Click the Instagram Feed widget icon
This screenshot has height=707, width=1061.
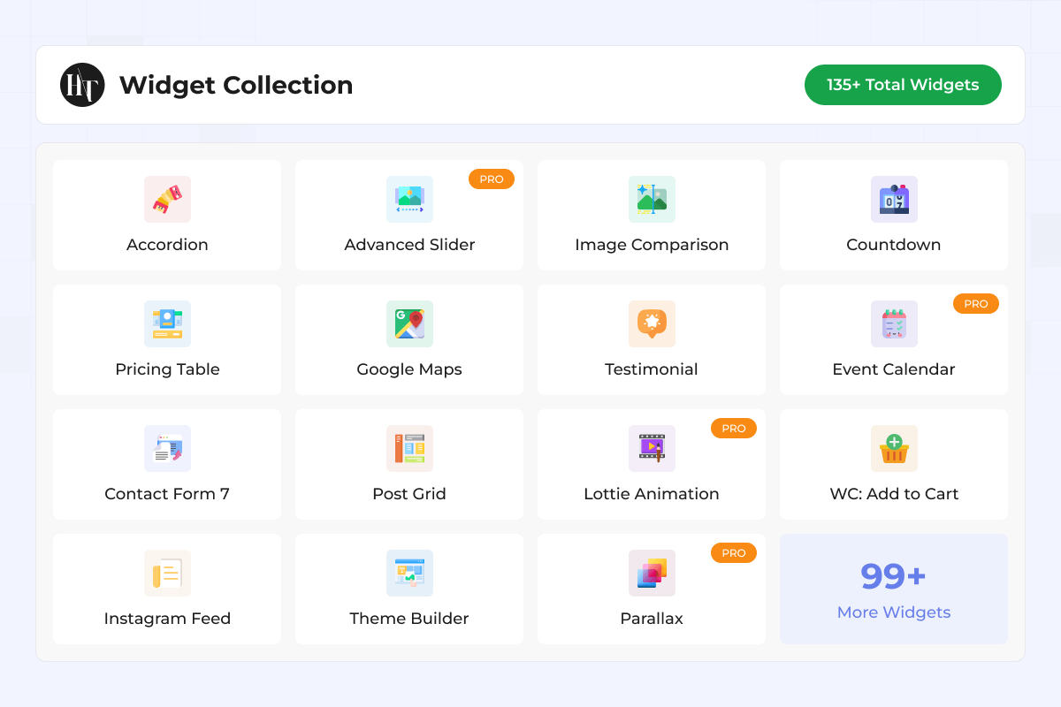point(167,573)
